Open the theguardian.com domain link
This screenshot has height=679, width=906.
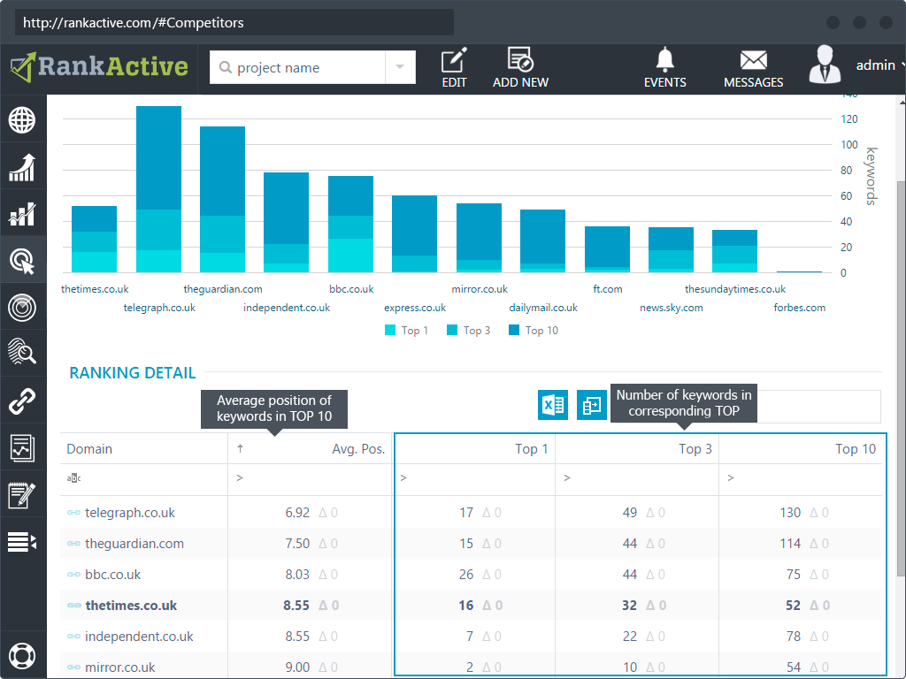[x=134, y=544]
